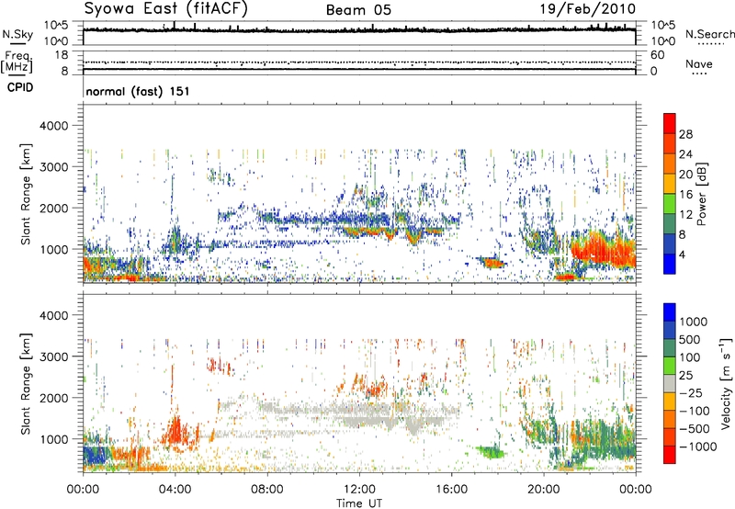Screen dimensions: 735x509
Task: Click the "08:00" time axis label
Action: (x=267, y=490)
